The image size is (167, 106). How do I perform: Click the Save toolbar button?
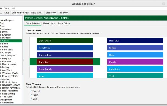click(x=7, y=13)
